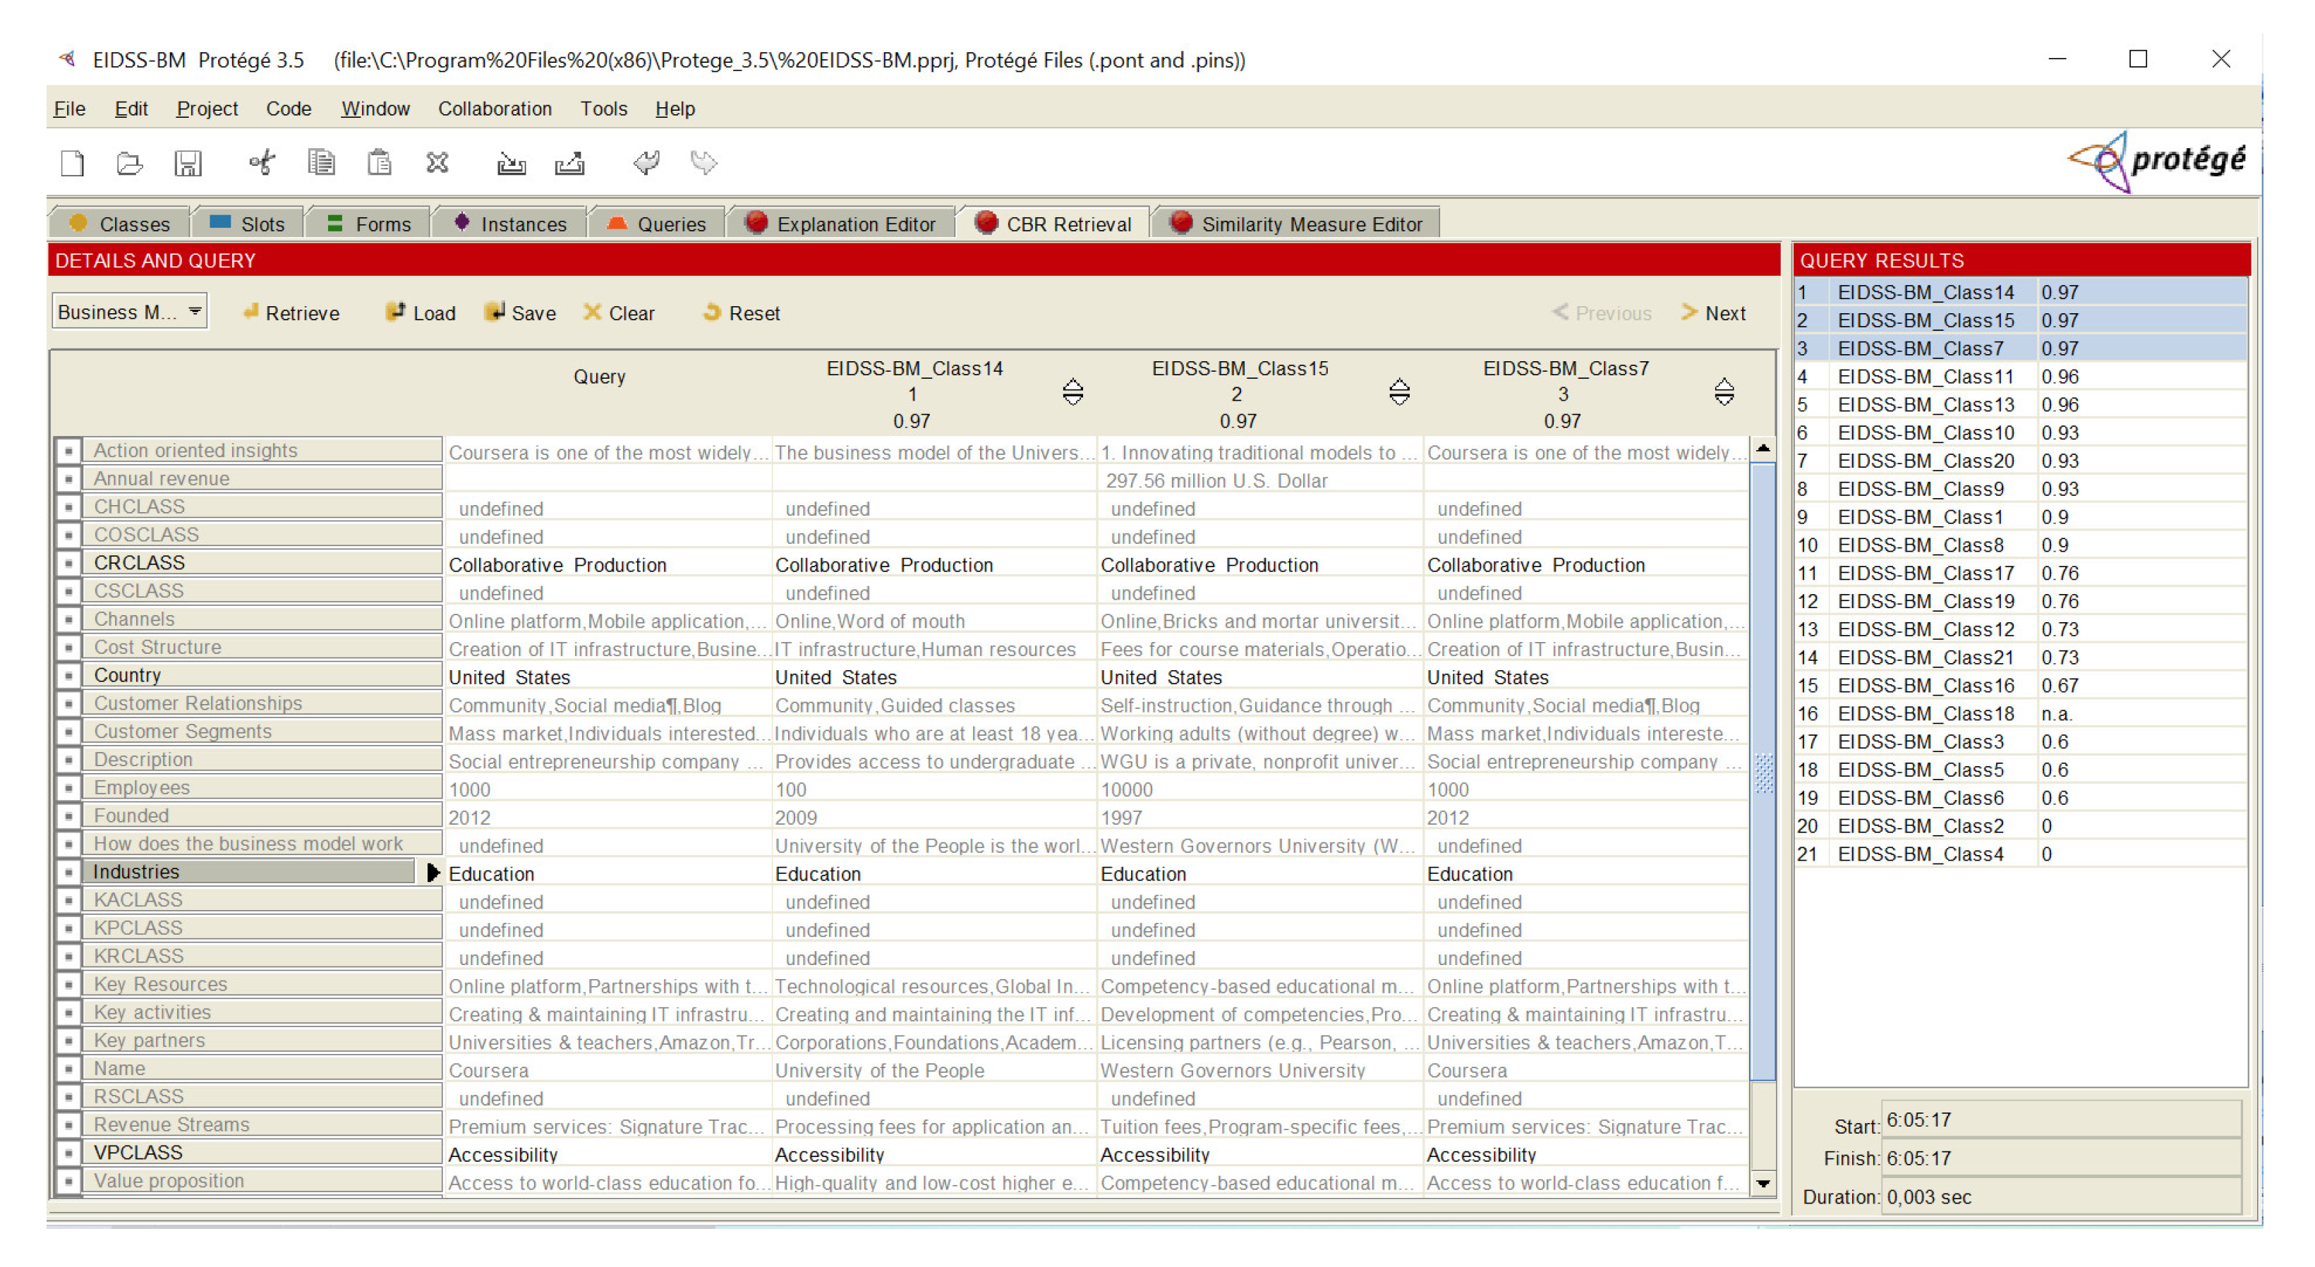Viewport: 2315px width, 1267px height.
Task: Click the Open Project folder icon
Action: pyautogui.click(x=129, y=164)
